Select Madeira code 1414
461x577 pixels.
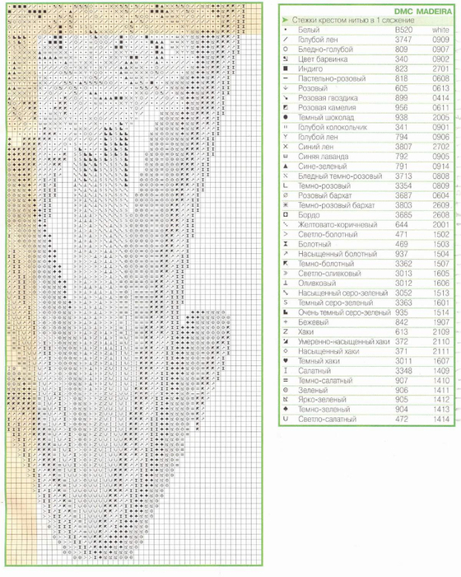coord(440,419)
